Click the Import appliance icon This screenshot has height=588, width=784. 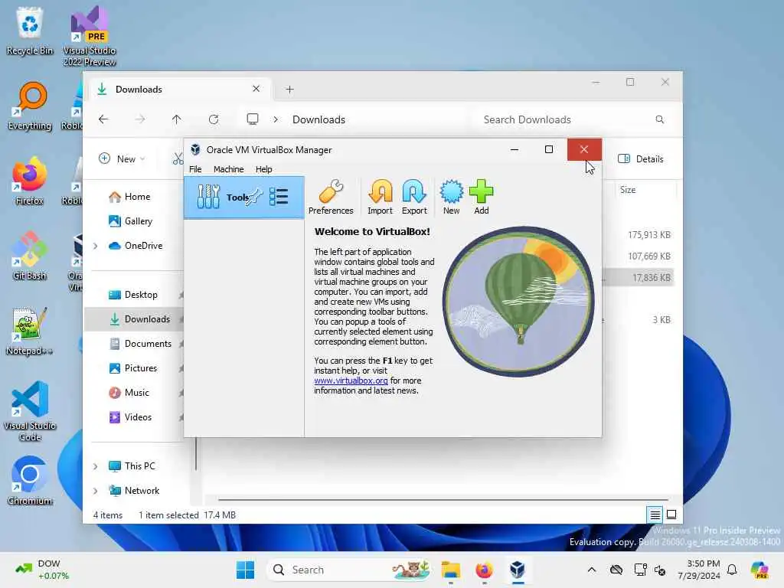[380, 197]
